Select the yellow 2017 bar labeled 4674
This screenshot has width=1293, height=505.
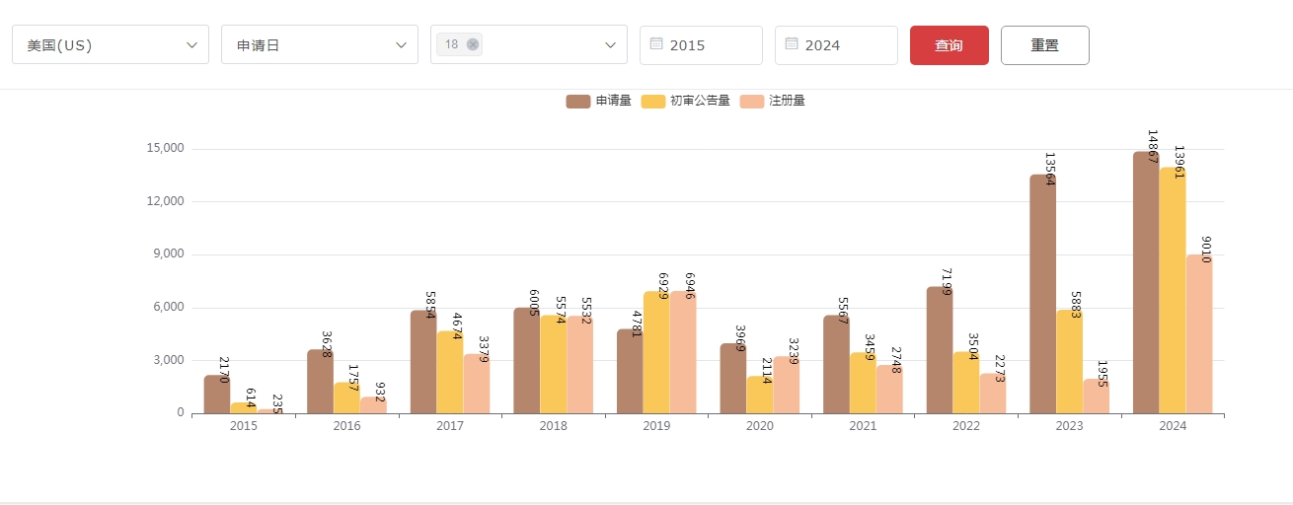pos(450,375)
